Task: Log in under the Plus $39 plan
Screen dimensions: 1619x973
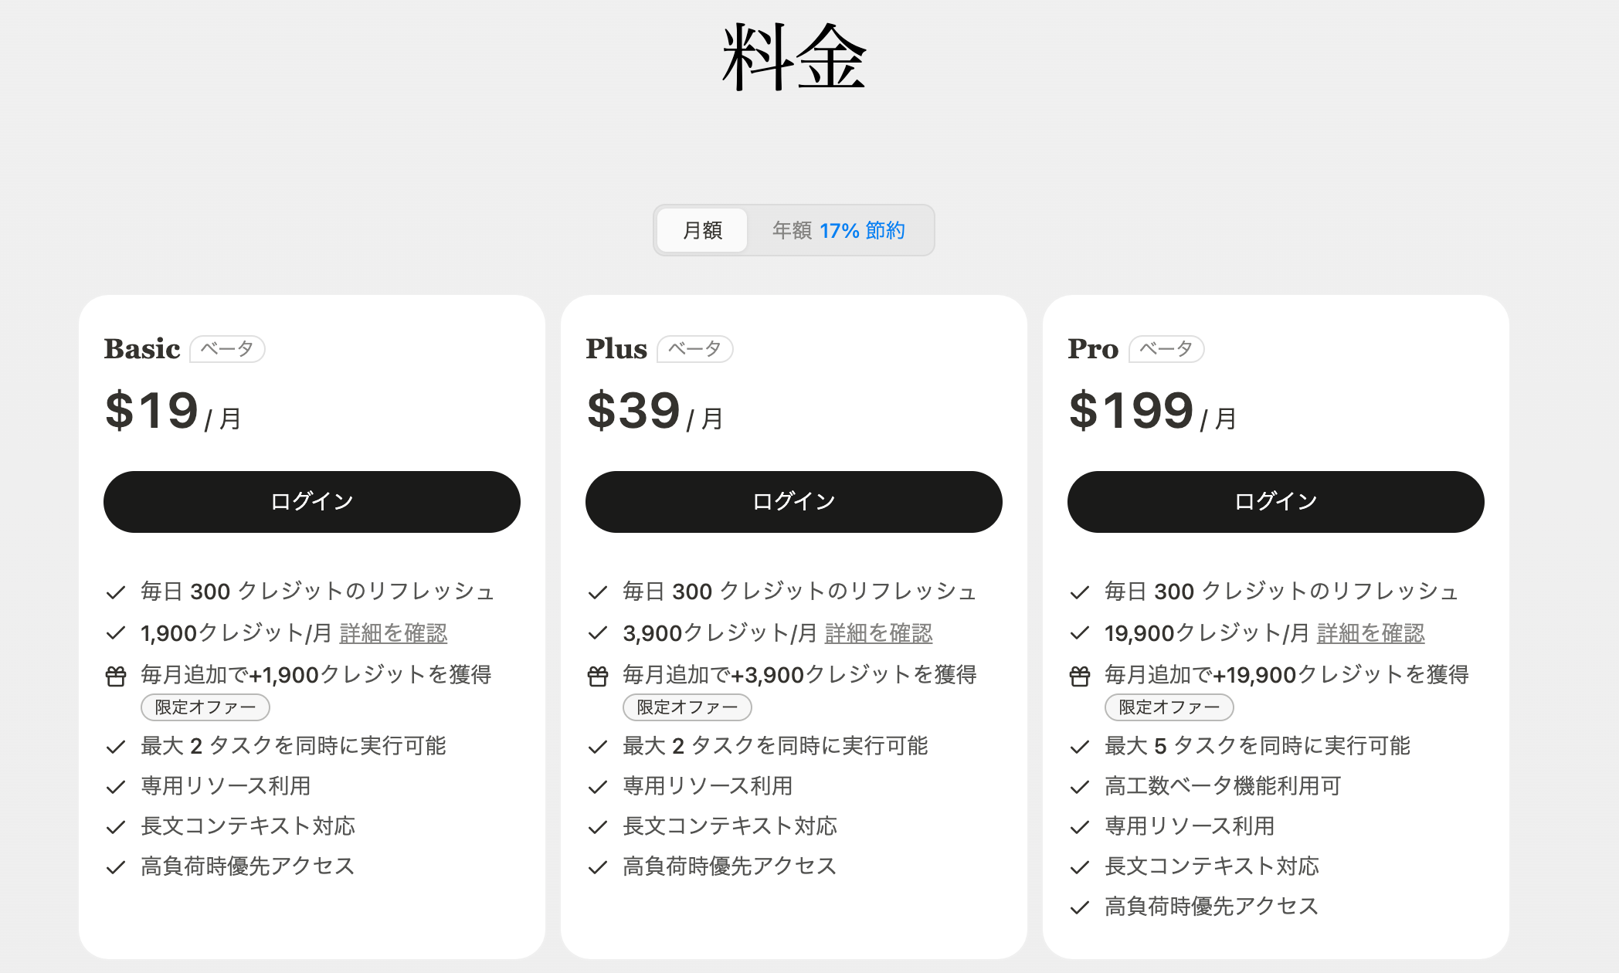Action: coord(794,502)
